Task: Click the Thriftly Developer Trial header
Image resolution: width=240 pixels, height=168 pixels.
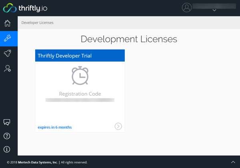Action: 80,56
